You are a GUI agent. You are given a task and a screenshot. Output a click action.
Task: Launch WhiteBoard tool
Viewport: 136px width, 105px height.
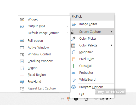[92, 80]
